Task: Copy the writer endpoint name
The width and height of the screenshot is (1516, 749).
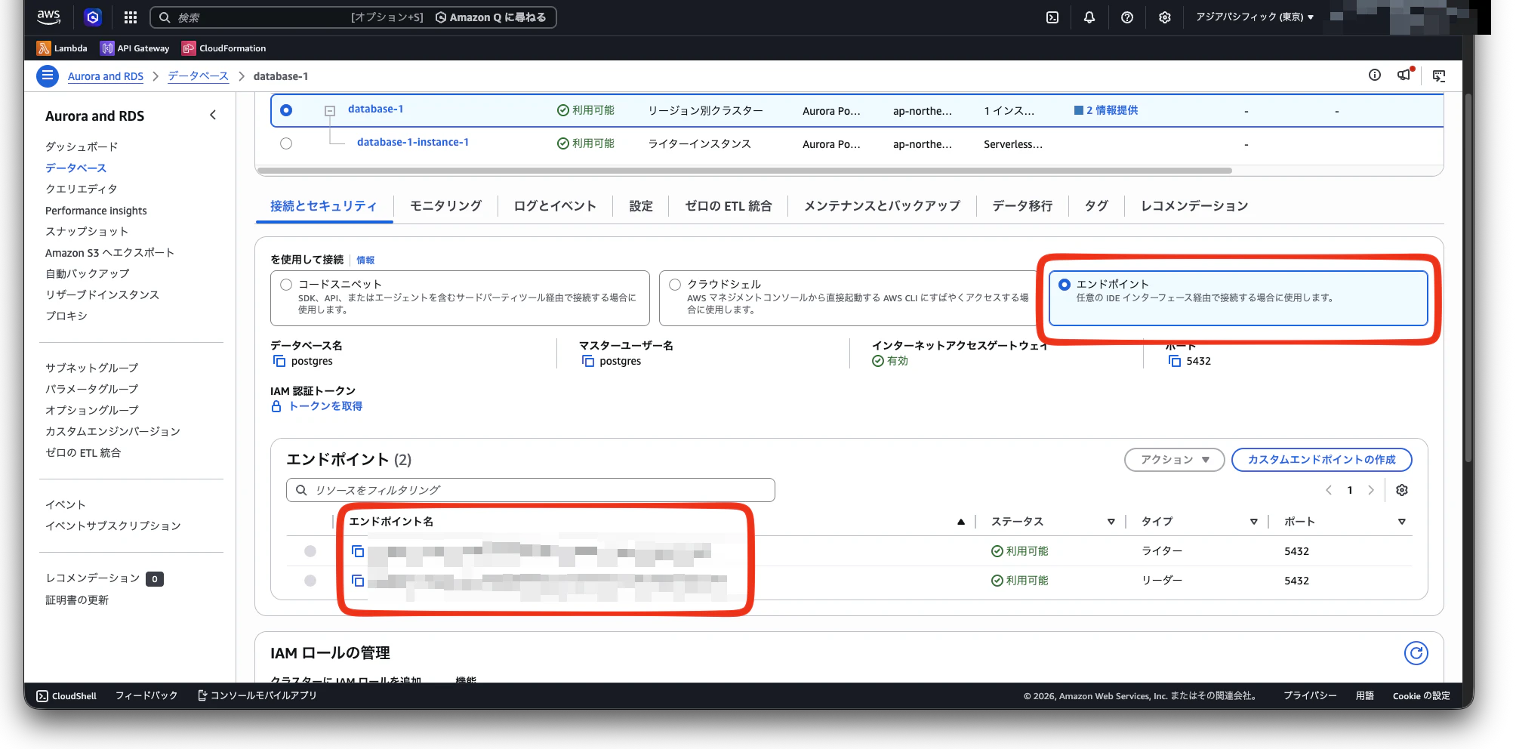Action: [358, 551]
